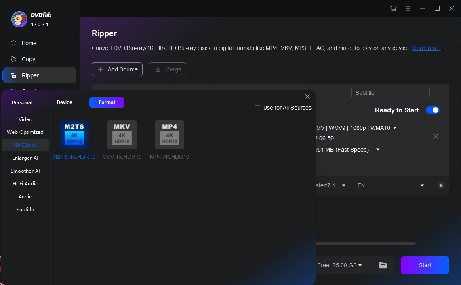Image resolution: width=461 pixels, height=285 pixels.
Task: Open the Personal tab
Action: (x=21, y=102)
